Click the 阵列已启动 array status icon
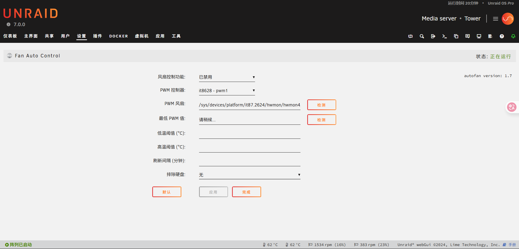 click(7, 245)
